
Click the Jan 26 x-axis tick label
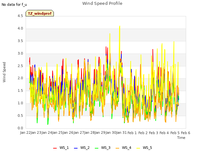point(68,133)
